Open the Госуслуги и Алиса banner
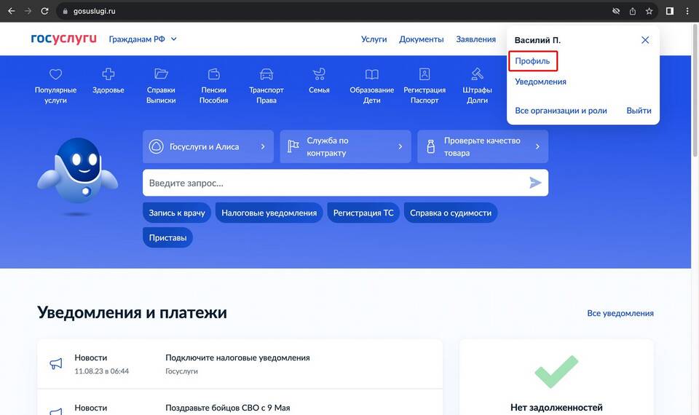Image resolution: width=699 pixels, height=415 pixels. tap(208, 146)
